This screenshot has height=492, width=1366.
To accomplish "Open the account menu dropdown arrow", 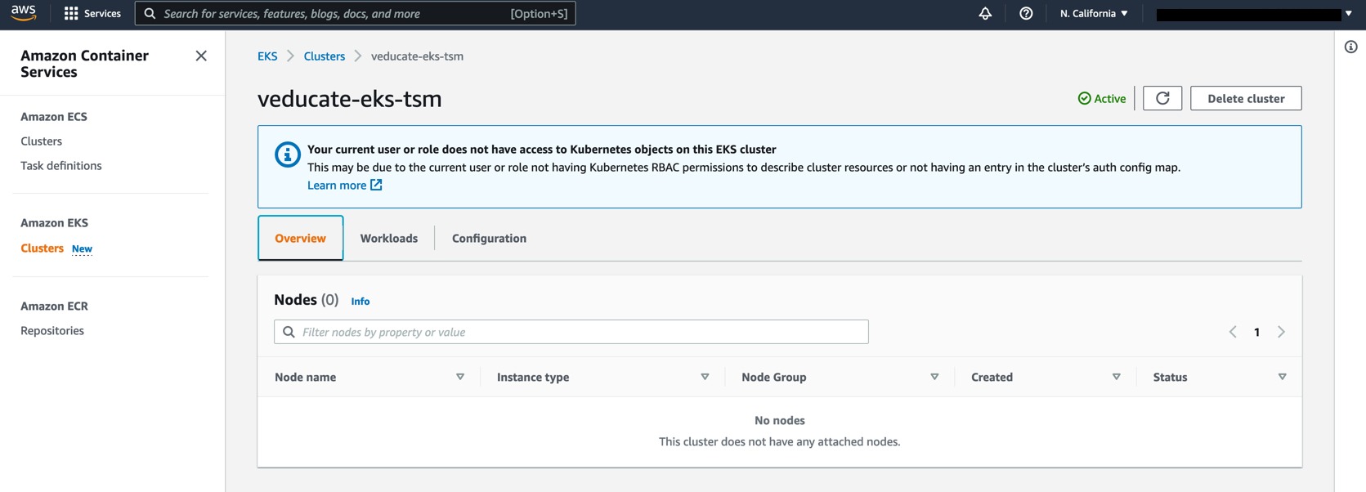I will click(1348, 14).
